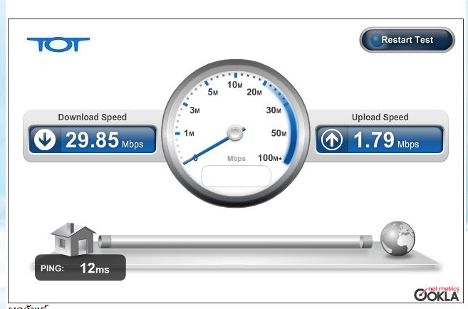Click the Download Speed label
The height and width of the screenshot is (309, 468).
point(92,117)
